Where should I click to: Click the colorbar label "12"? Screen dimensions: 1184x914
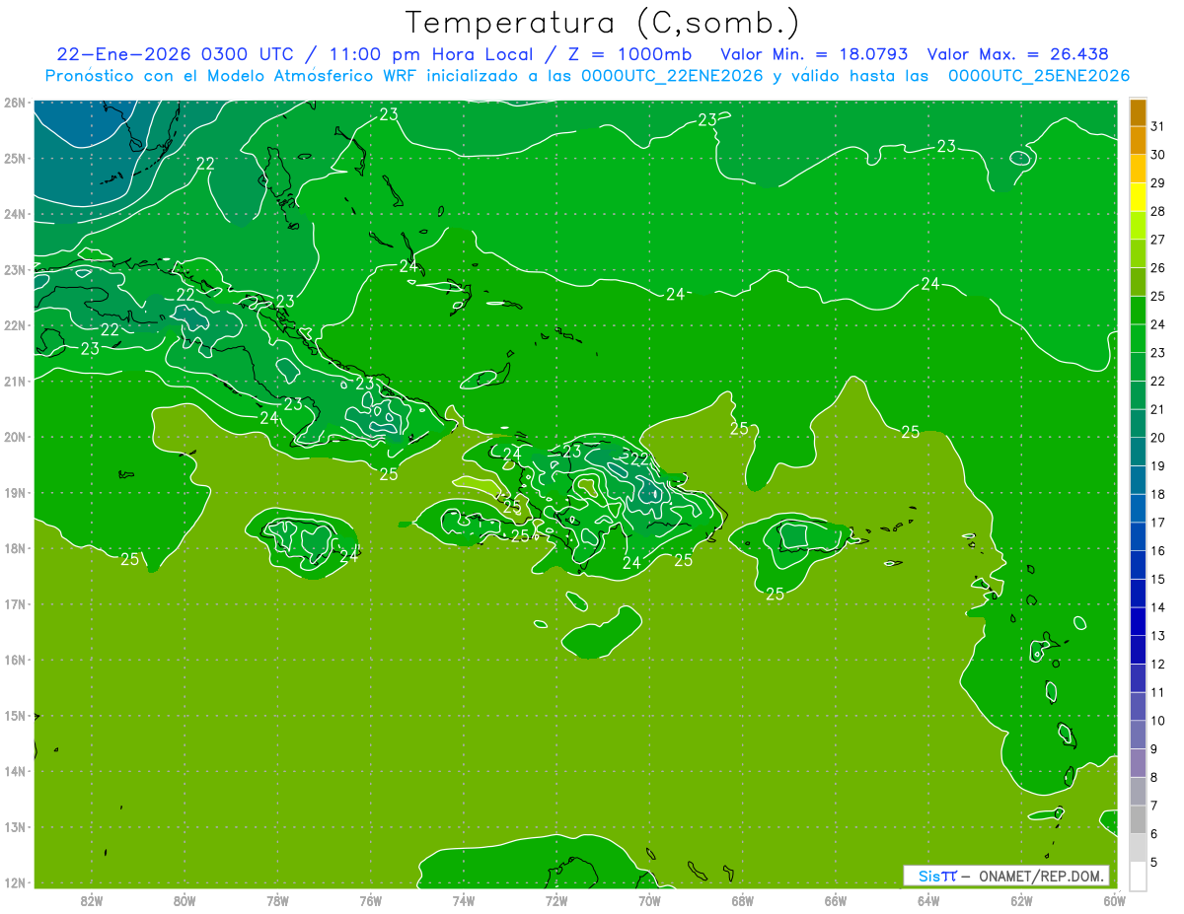1157,664
